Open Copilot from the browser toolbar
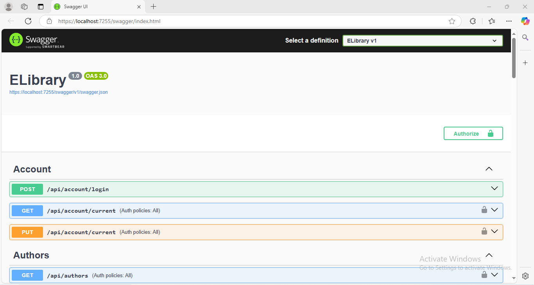Image resolution: width=534 pixels, height=285 pixels. [x=525, y=21]
